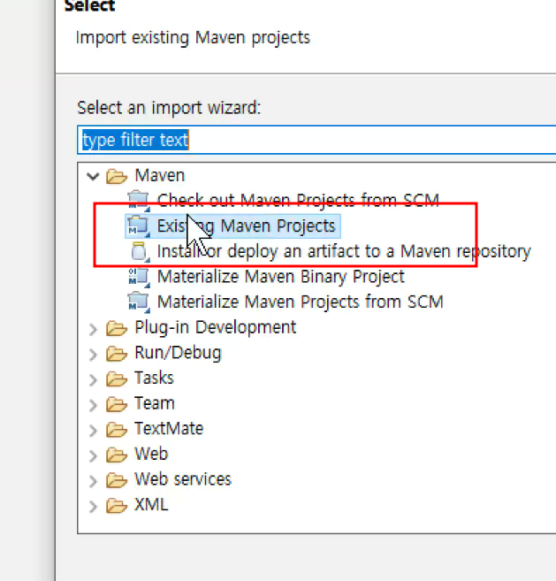Select the 'Run/Debug' category label
556x581 pixels.
[178, 353]
